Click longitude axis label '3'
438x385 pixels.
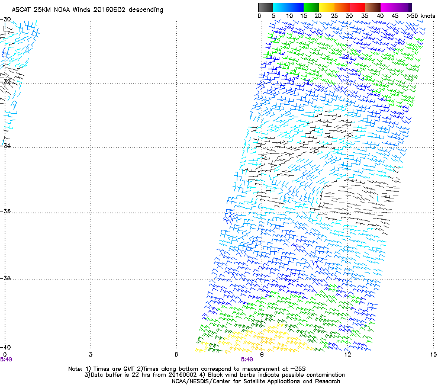click(x=91, y=355)
